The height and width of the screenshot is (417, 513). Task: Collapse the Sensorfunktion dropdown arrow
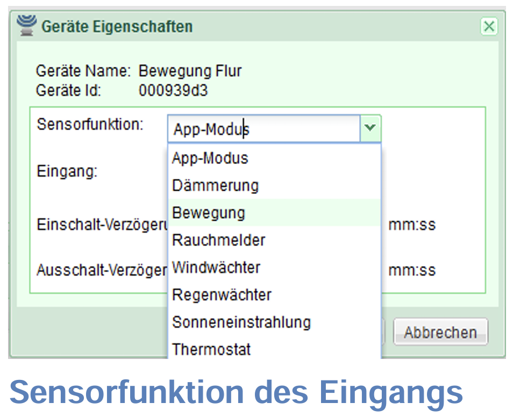click(370, 129)
